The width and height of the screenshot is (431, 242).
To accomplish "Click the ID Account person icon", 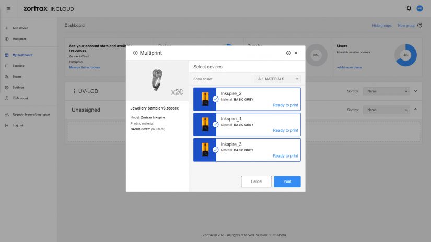I will coord(7,98).
